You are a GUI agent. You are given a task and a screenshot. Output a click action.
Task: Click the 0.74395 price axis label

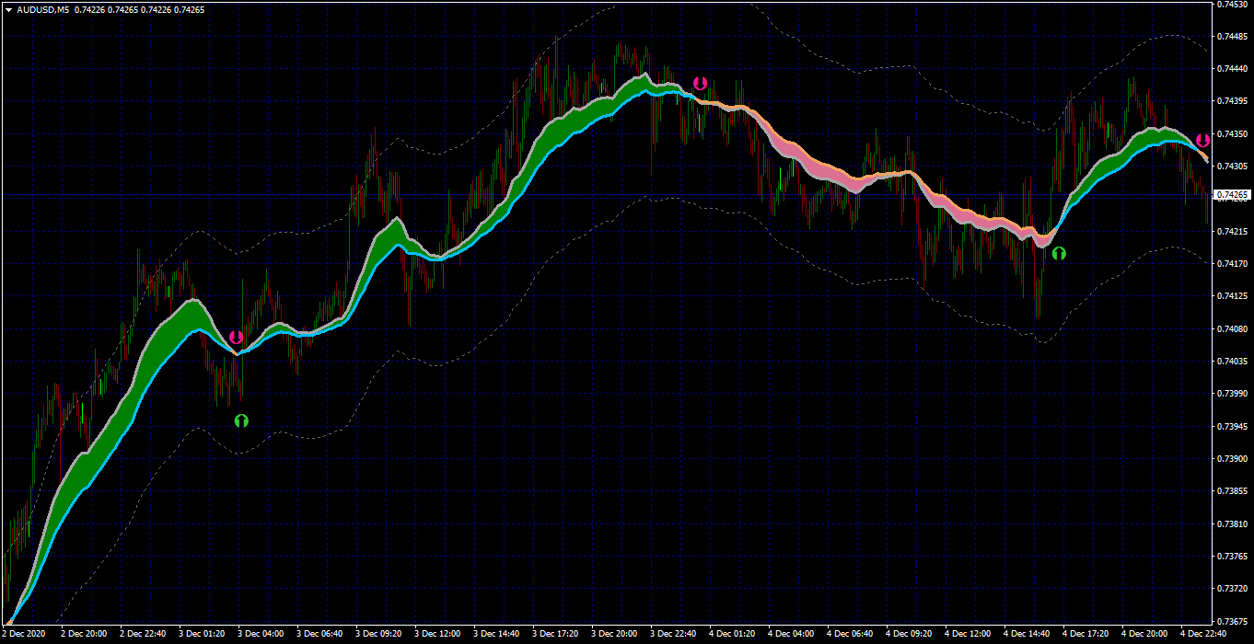coord(1232,101)
